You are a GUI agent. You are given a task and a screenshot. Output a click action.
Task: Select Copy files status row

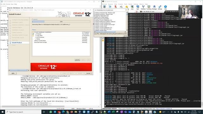pyautogui.click(x=61, y=35)
